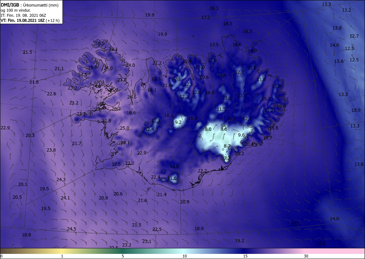Click the 21.8 value northwest ocean
Image resolution: width=365 pixels, height=259 pixels.
point(34,82)
